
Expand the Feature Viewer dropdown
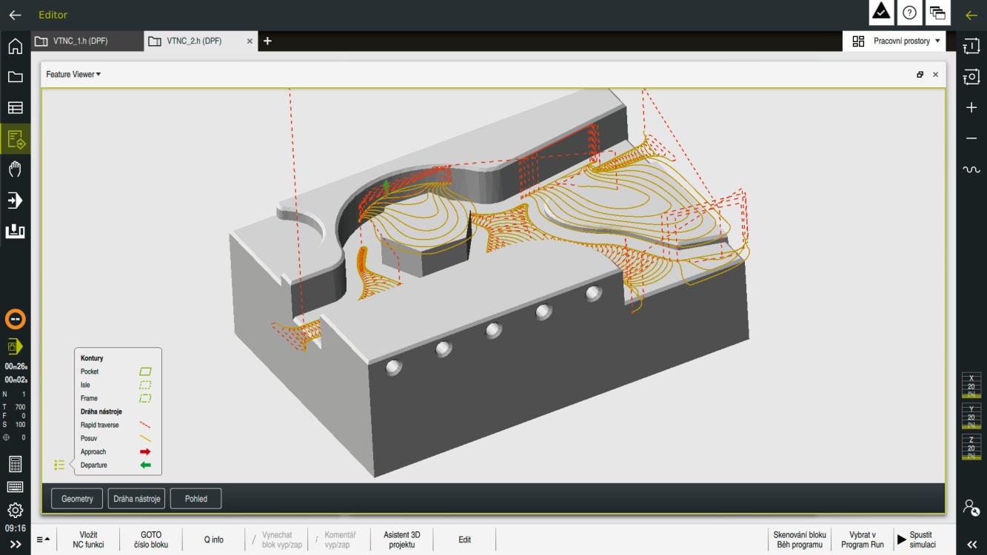[x=73, y=75]
